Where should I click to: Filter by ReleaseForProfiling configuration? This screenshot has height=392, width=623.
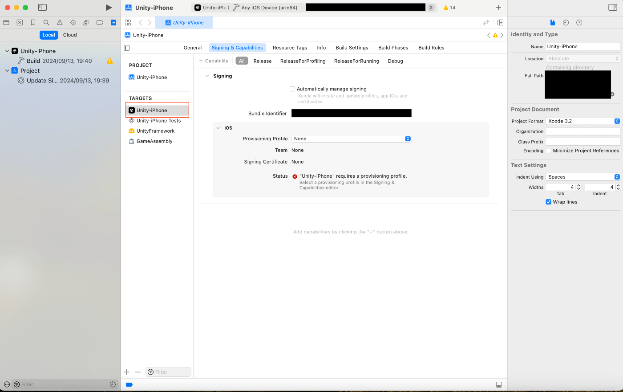(303, 61)
